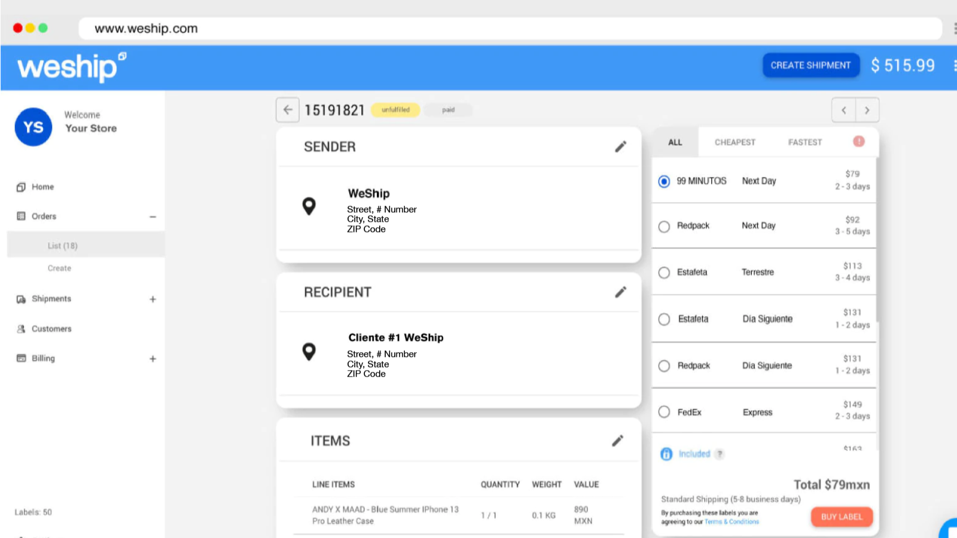This screenshot has width=957, height=538.
Task: Click the Billing card icon
Action: point(21,358)
